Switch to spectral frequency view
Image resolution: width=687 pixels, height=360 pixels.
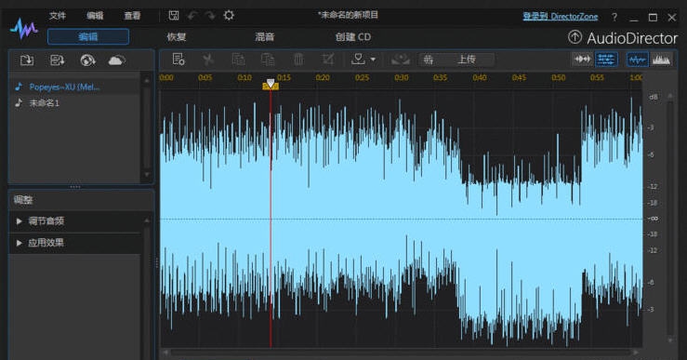pos(661,60)
